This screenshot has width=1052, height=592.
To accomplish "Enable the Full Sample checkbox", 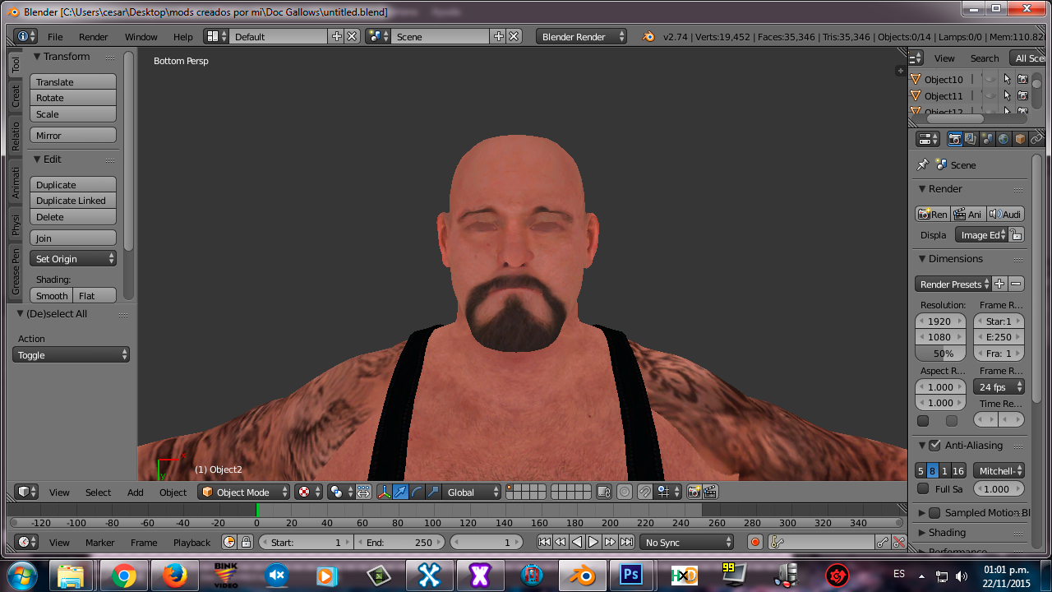I will (x=923, y=488).
